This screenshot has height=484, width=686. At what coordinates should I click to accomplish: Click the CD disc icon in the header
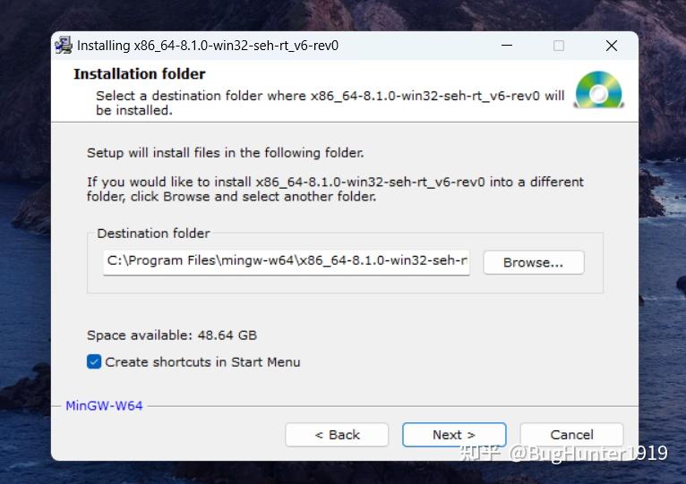point(598,90)
